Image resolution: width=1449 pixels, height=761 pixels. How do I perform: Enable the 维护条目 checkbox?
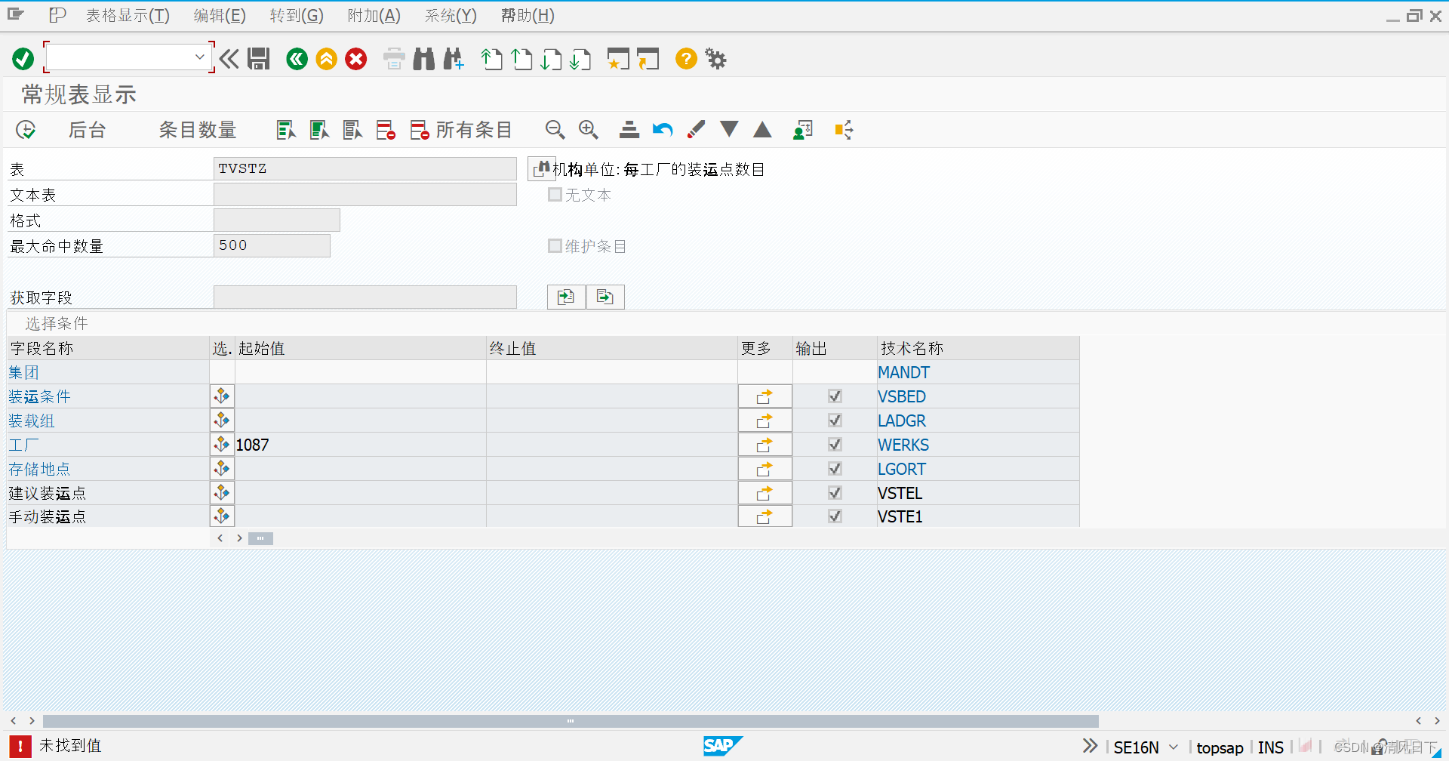(555, 245)
